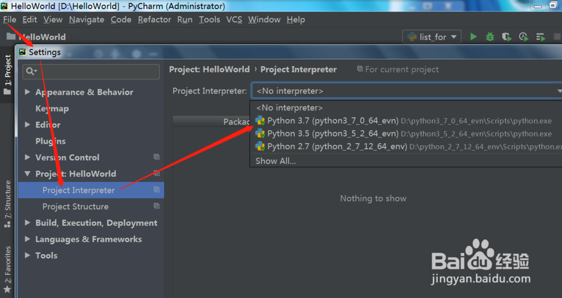Select Plugins in settings tree
Screen dimensions: 562x298
coord(51,141)
